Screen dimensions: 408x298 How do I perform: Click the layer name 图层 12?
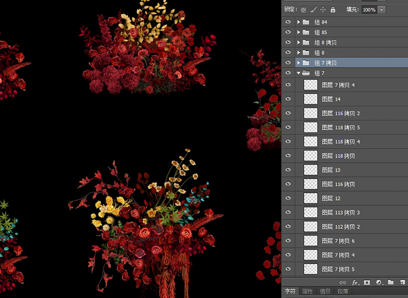click(331, 199)
